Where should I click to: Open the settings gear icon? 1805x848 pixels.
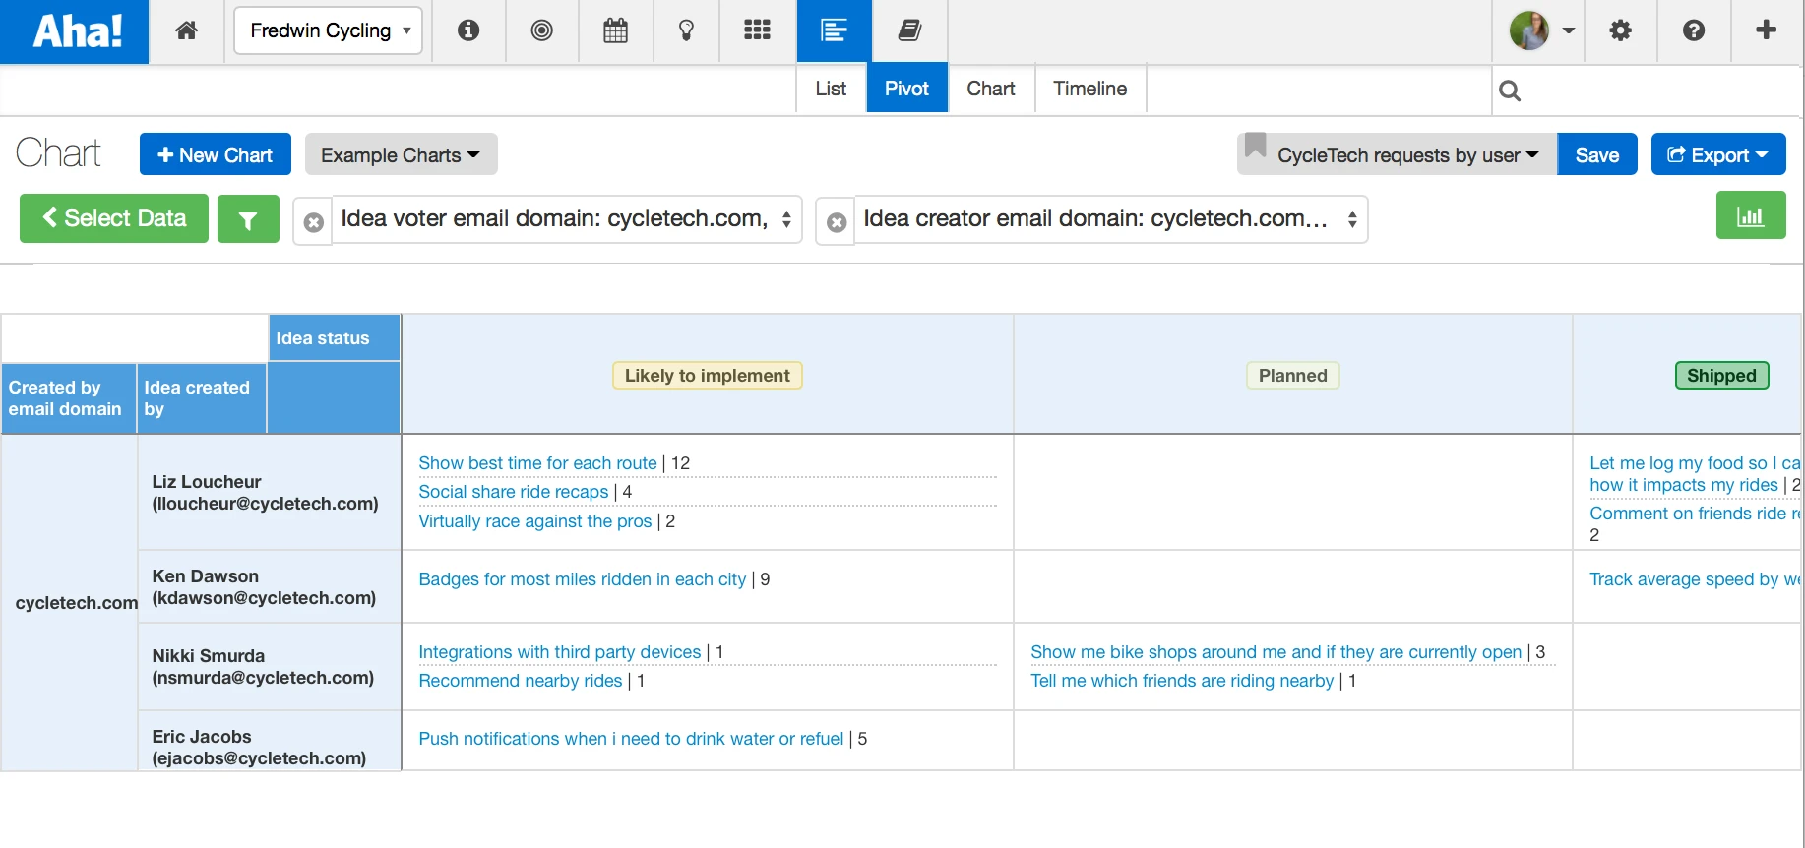1620,30
